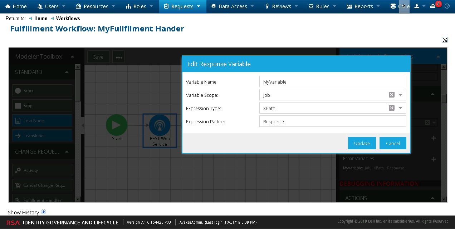
Task: Click the Update button
Action: [362, 143]
